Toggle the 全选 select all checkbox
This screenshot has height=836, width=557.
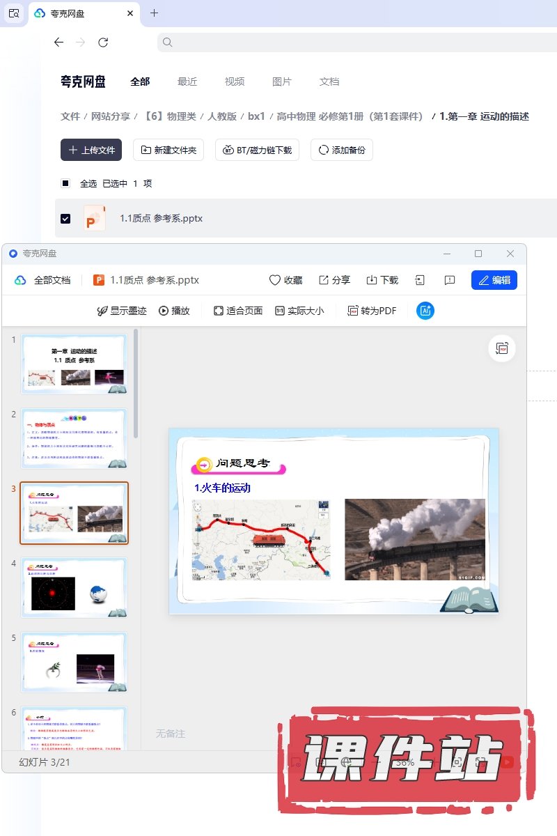tap(65, 183)
